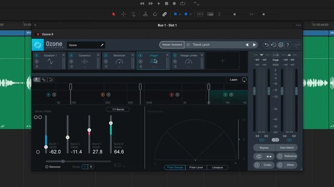This screenshot has height=187, width=334.
Task: Select the second crossover view icon
Action: pos(43,79)
